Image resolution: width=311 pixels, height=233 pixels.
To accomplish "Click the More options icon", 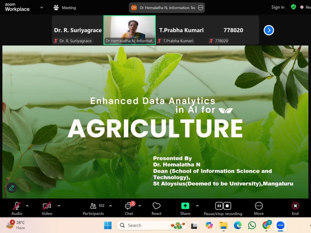I will 259,206.
